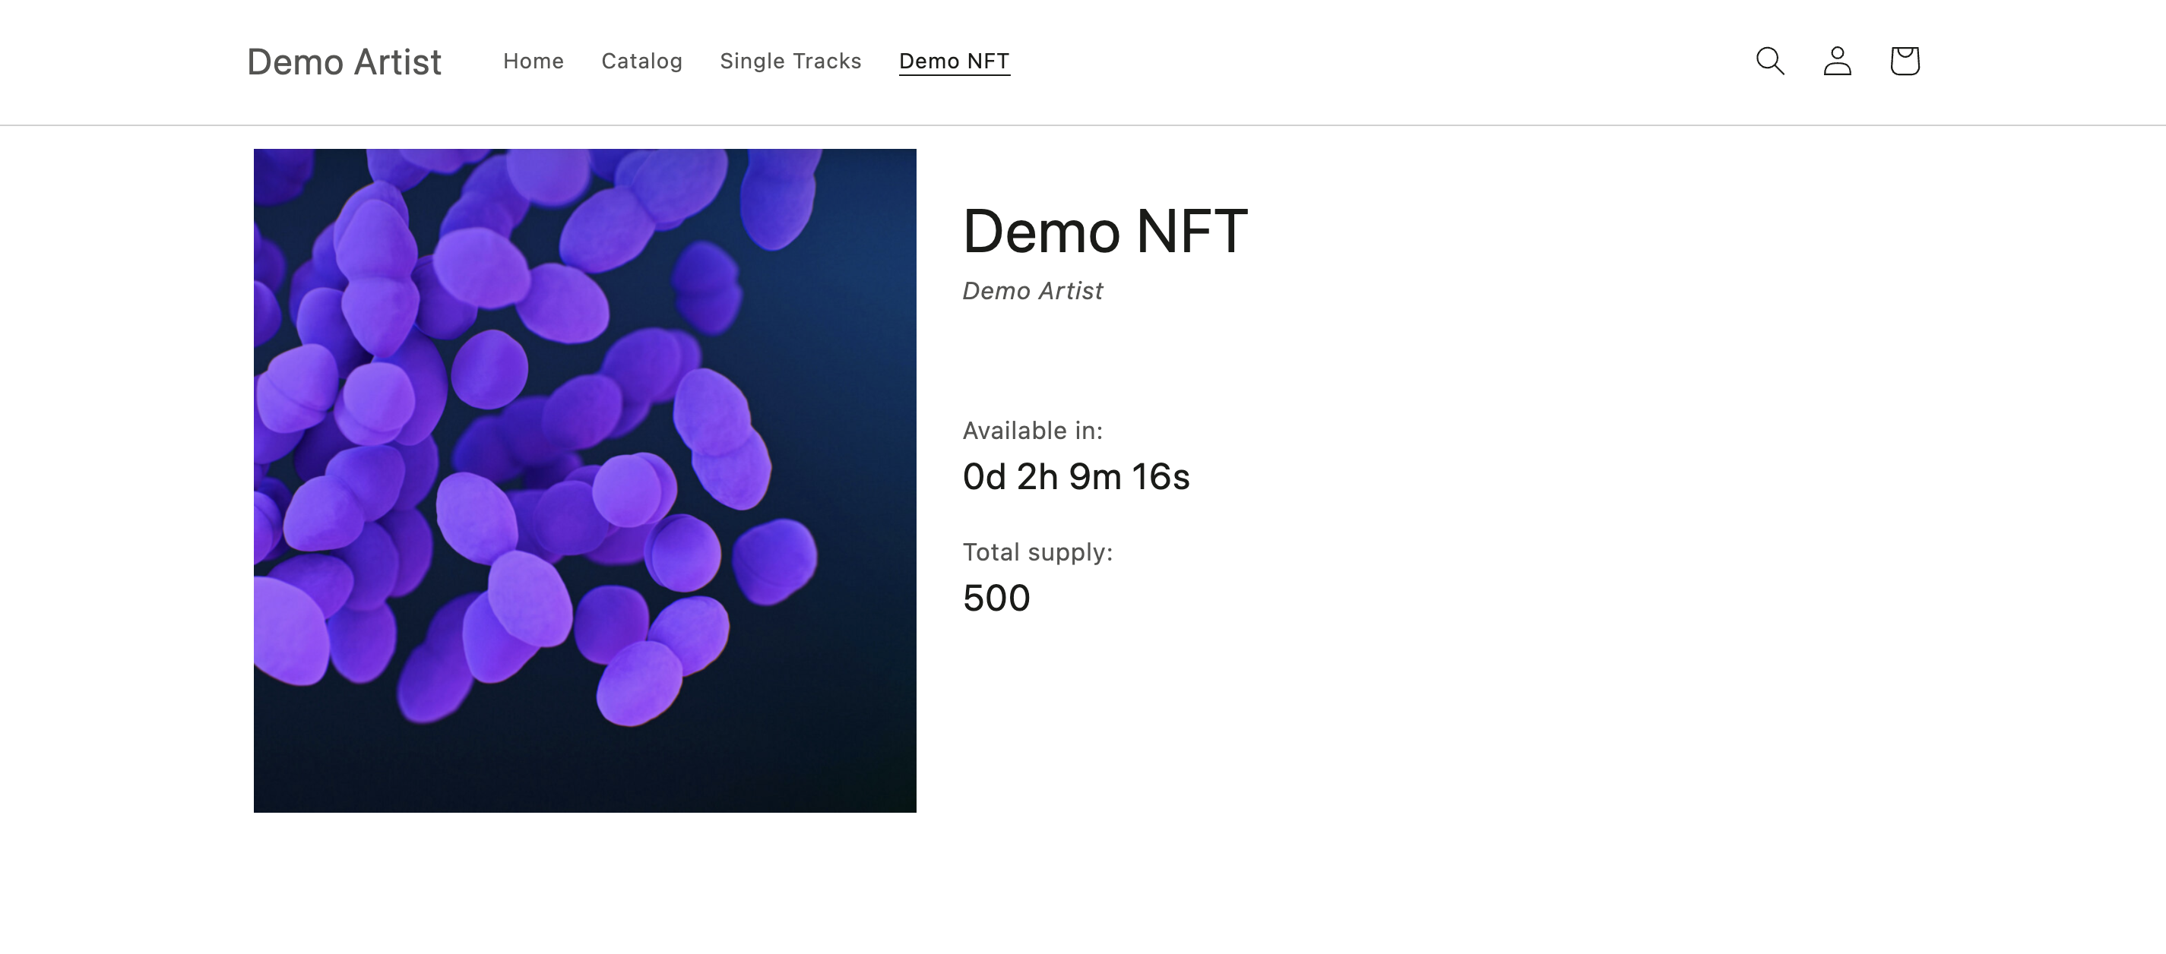Viewport: 2166px width, 954px height.
Task: Open the search icon in header
Action: (1770, 62)
